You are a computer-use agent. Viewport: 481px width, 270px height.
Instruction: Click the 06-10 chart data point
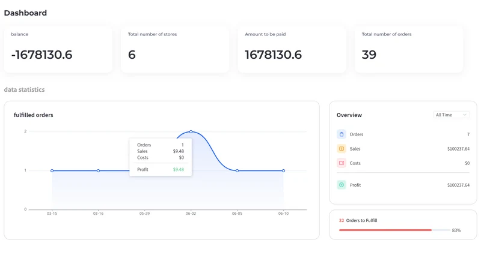[283, 170]
